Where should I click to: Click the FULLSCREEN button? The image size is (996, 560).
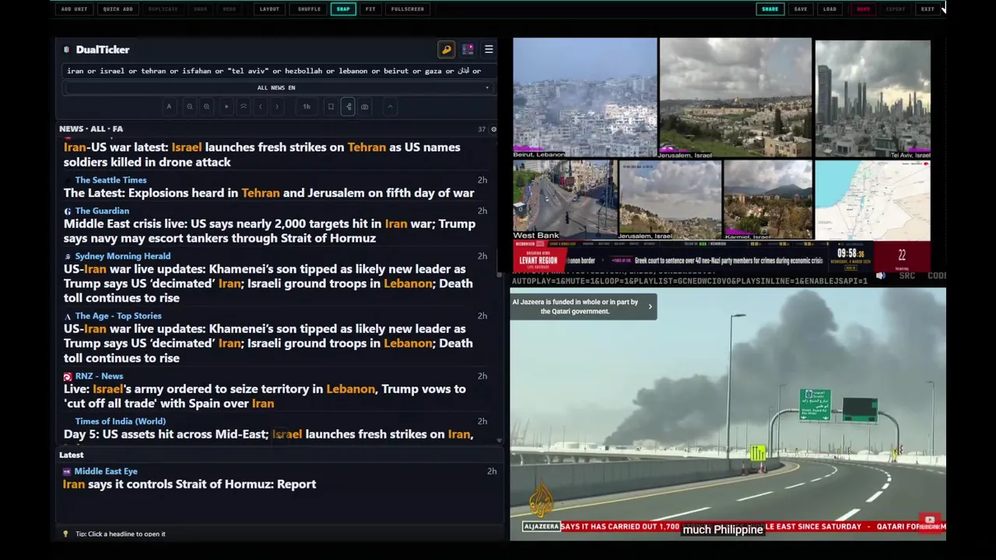[x=408, y=9]
